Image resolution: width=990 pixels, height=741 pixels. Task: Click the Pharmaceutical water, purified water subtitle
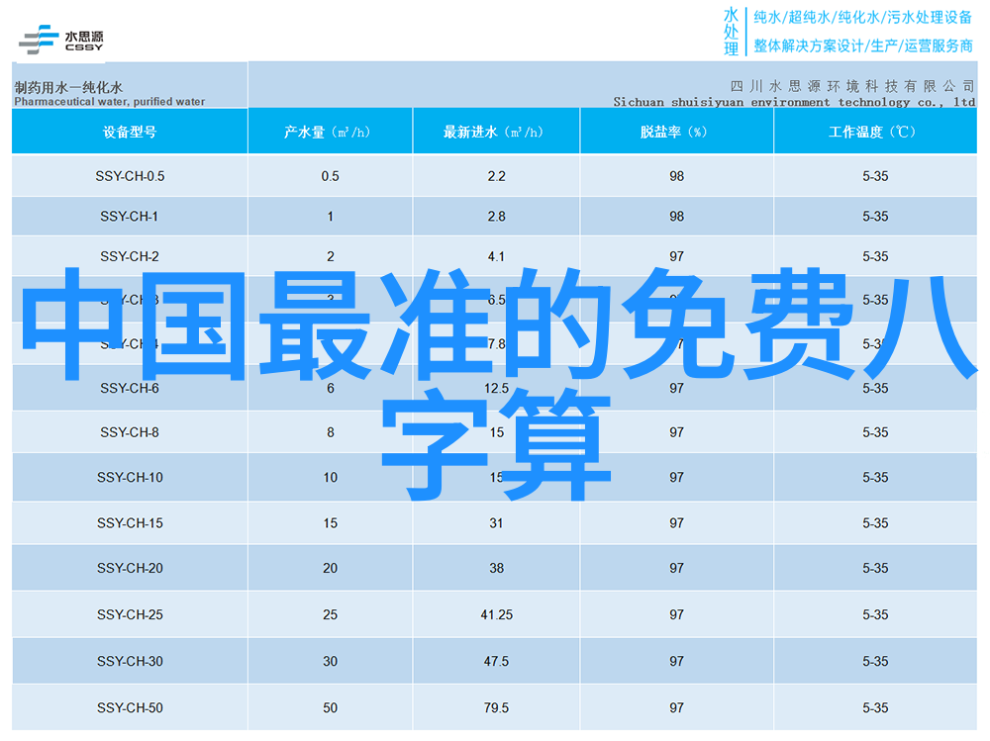click(109, 102)
